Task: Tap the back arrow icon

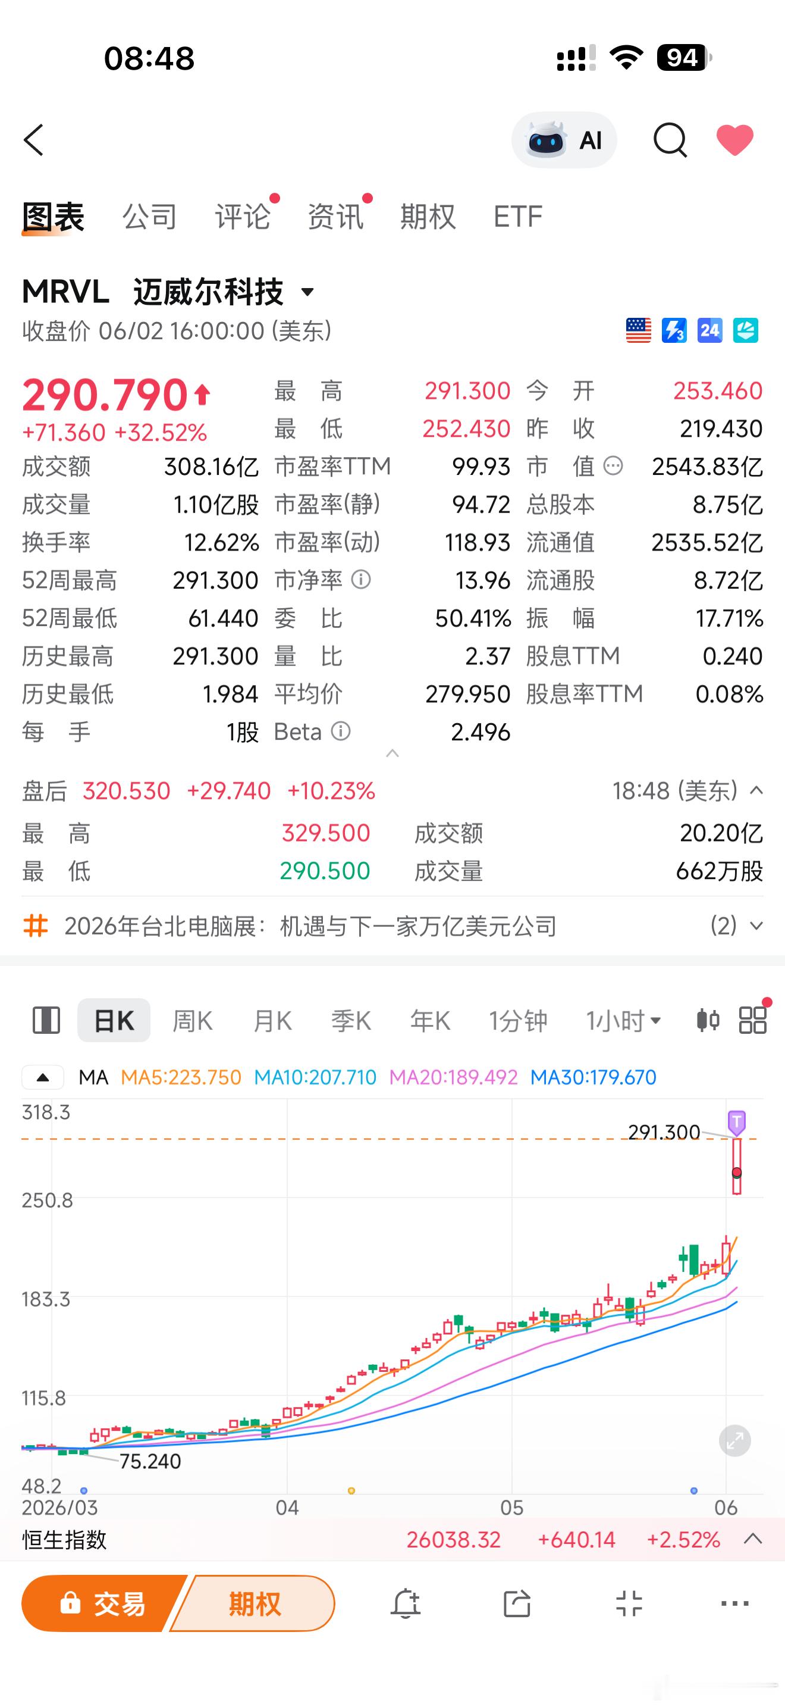Action: [34, 140]
